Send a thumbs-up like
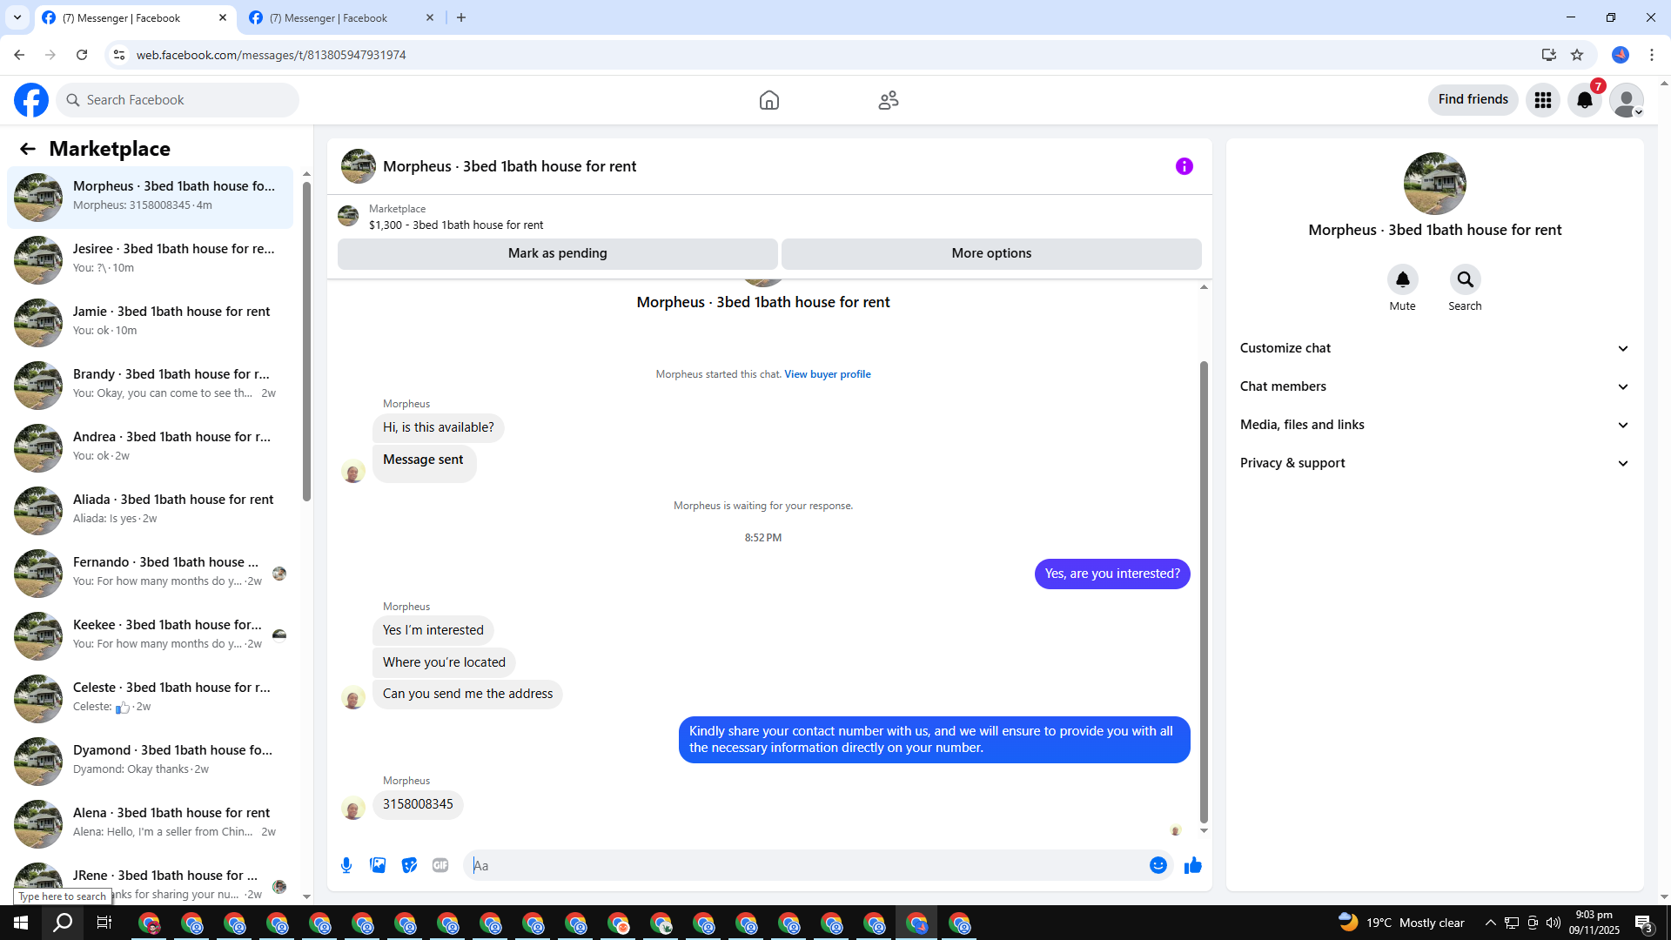The height and width of the screenshot is (940, 1671). click(1193, 865)
